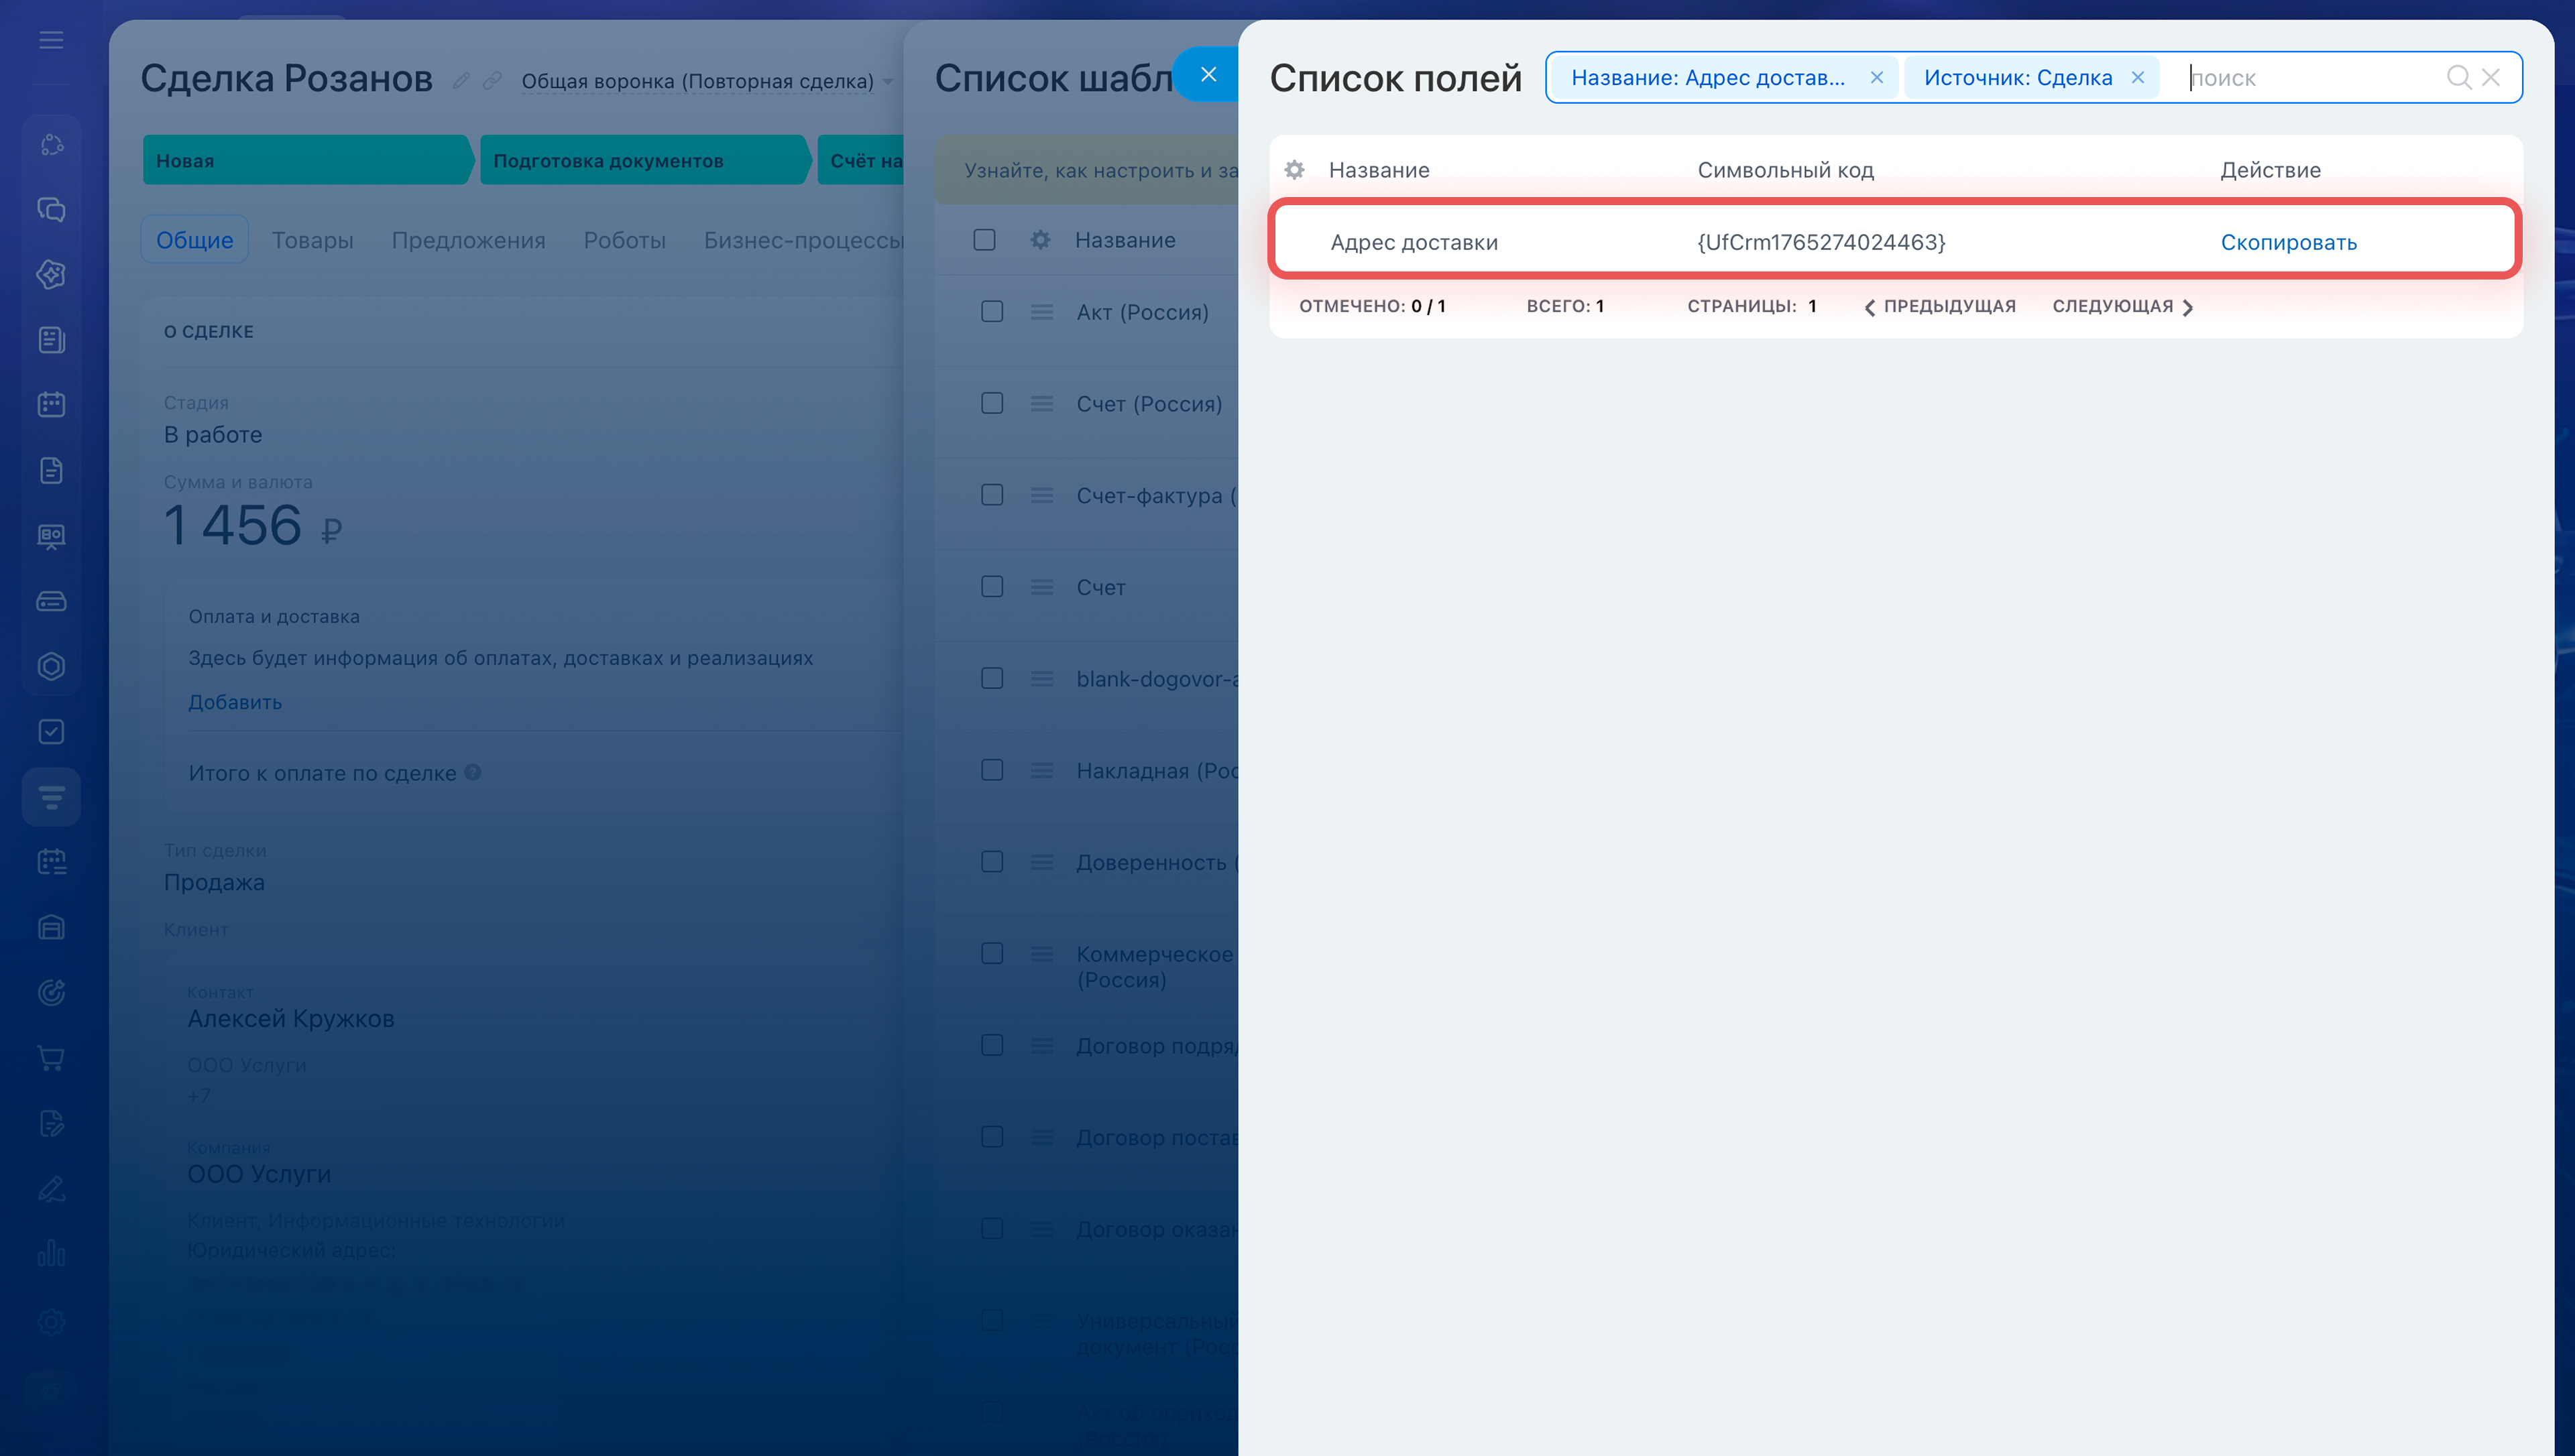Remove the Название: Адрес достав... filter chip
2575x1456 pixels.
[1877, 77]
